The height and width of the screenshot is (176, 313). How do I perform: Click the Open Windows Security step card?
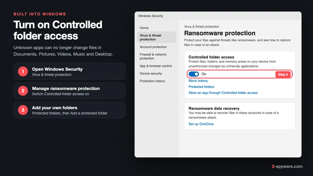click(x=70, y=71)
